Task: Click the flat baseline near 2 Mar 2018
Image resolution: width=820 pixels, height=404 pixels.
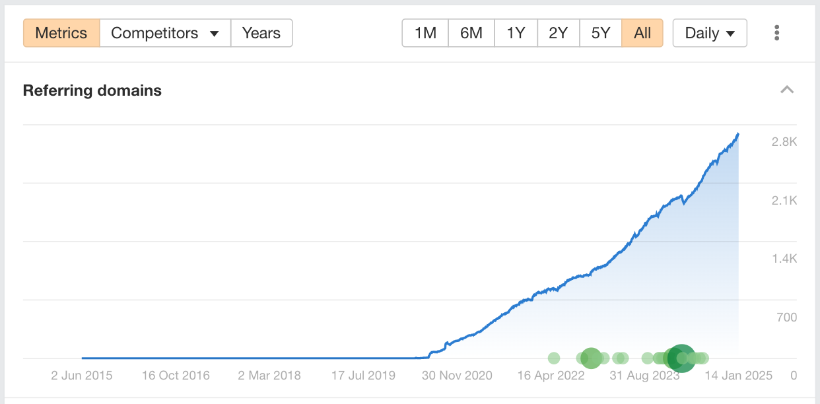Action: (x=269, y=358)
